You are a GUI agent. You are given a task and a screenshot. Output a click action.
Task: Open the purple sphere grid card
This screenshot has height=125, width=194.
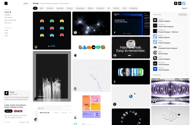click(170, 92)
